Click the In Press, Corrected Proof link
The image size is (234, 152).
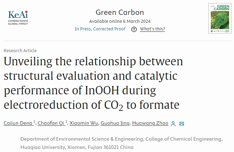click(100, 29)
